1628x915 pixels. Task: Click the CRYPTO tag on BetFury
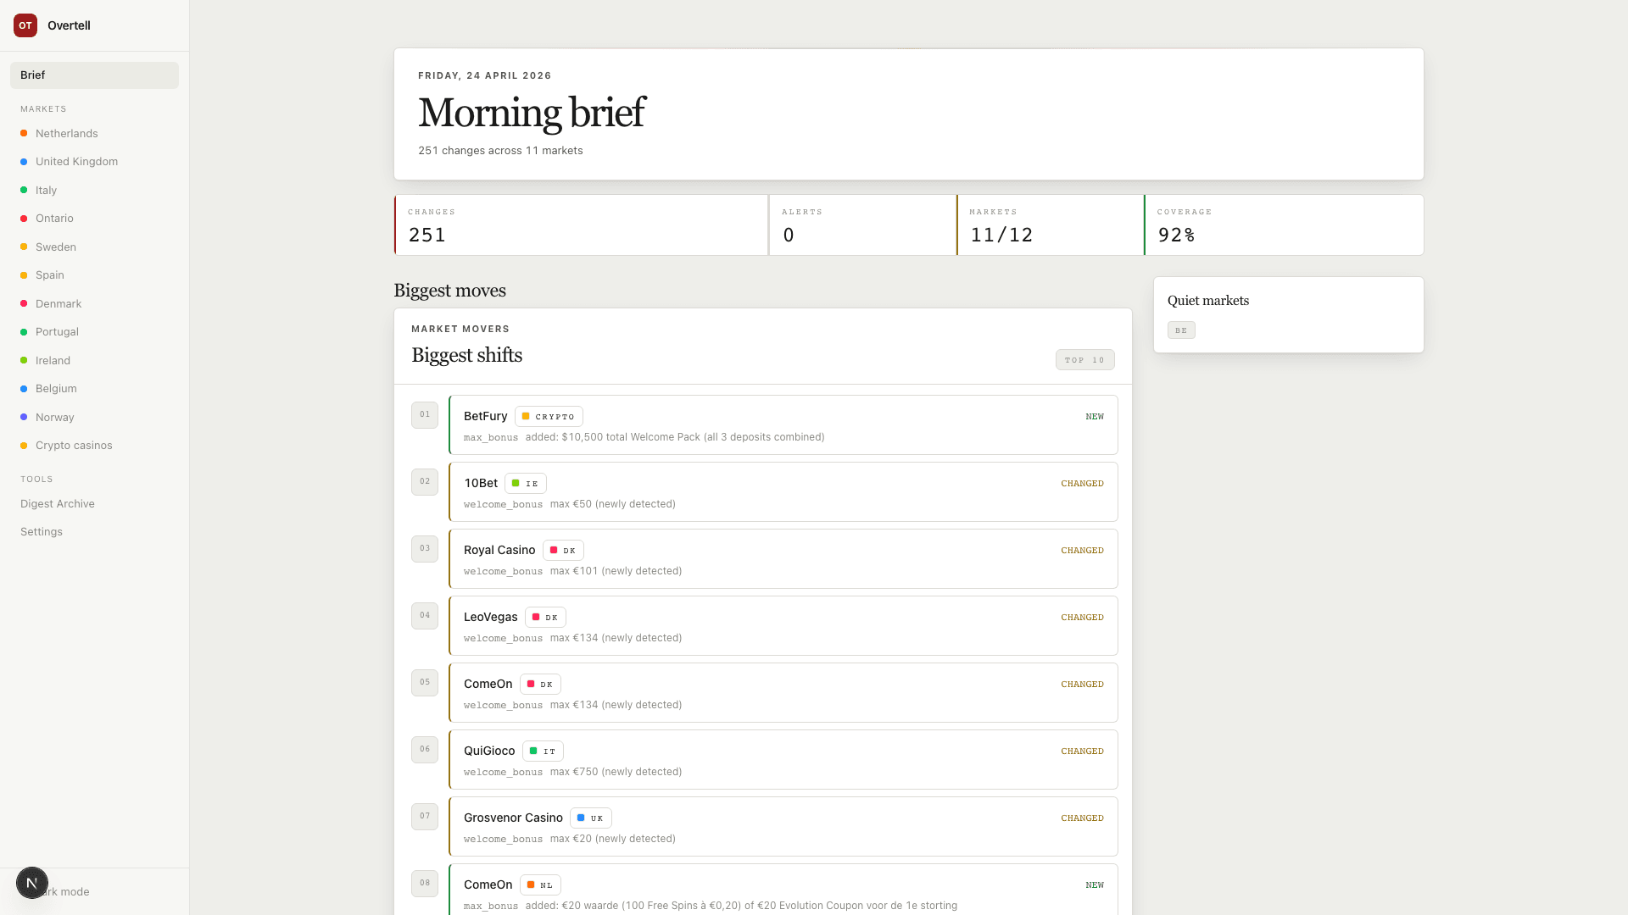coord(549,417)
